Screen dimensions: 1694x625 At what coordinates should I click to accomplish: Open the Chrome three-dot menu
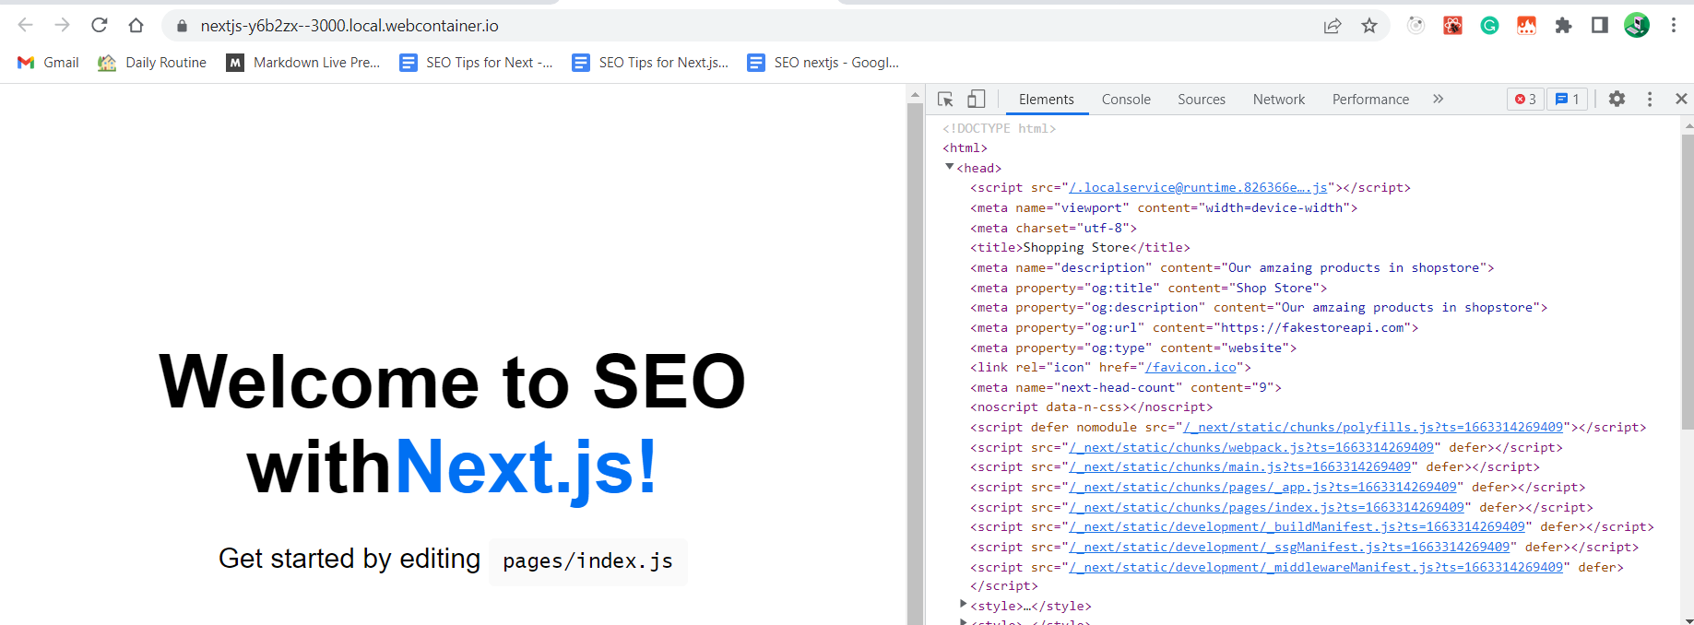click(x=1674, y=26)
